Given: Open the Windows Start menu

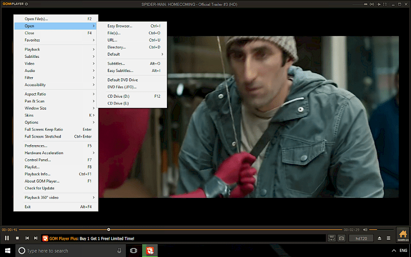Looking at the screenshot, I should tap(8, 251).
